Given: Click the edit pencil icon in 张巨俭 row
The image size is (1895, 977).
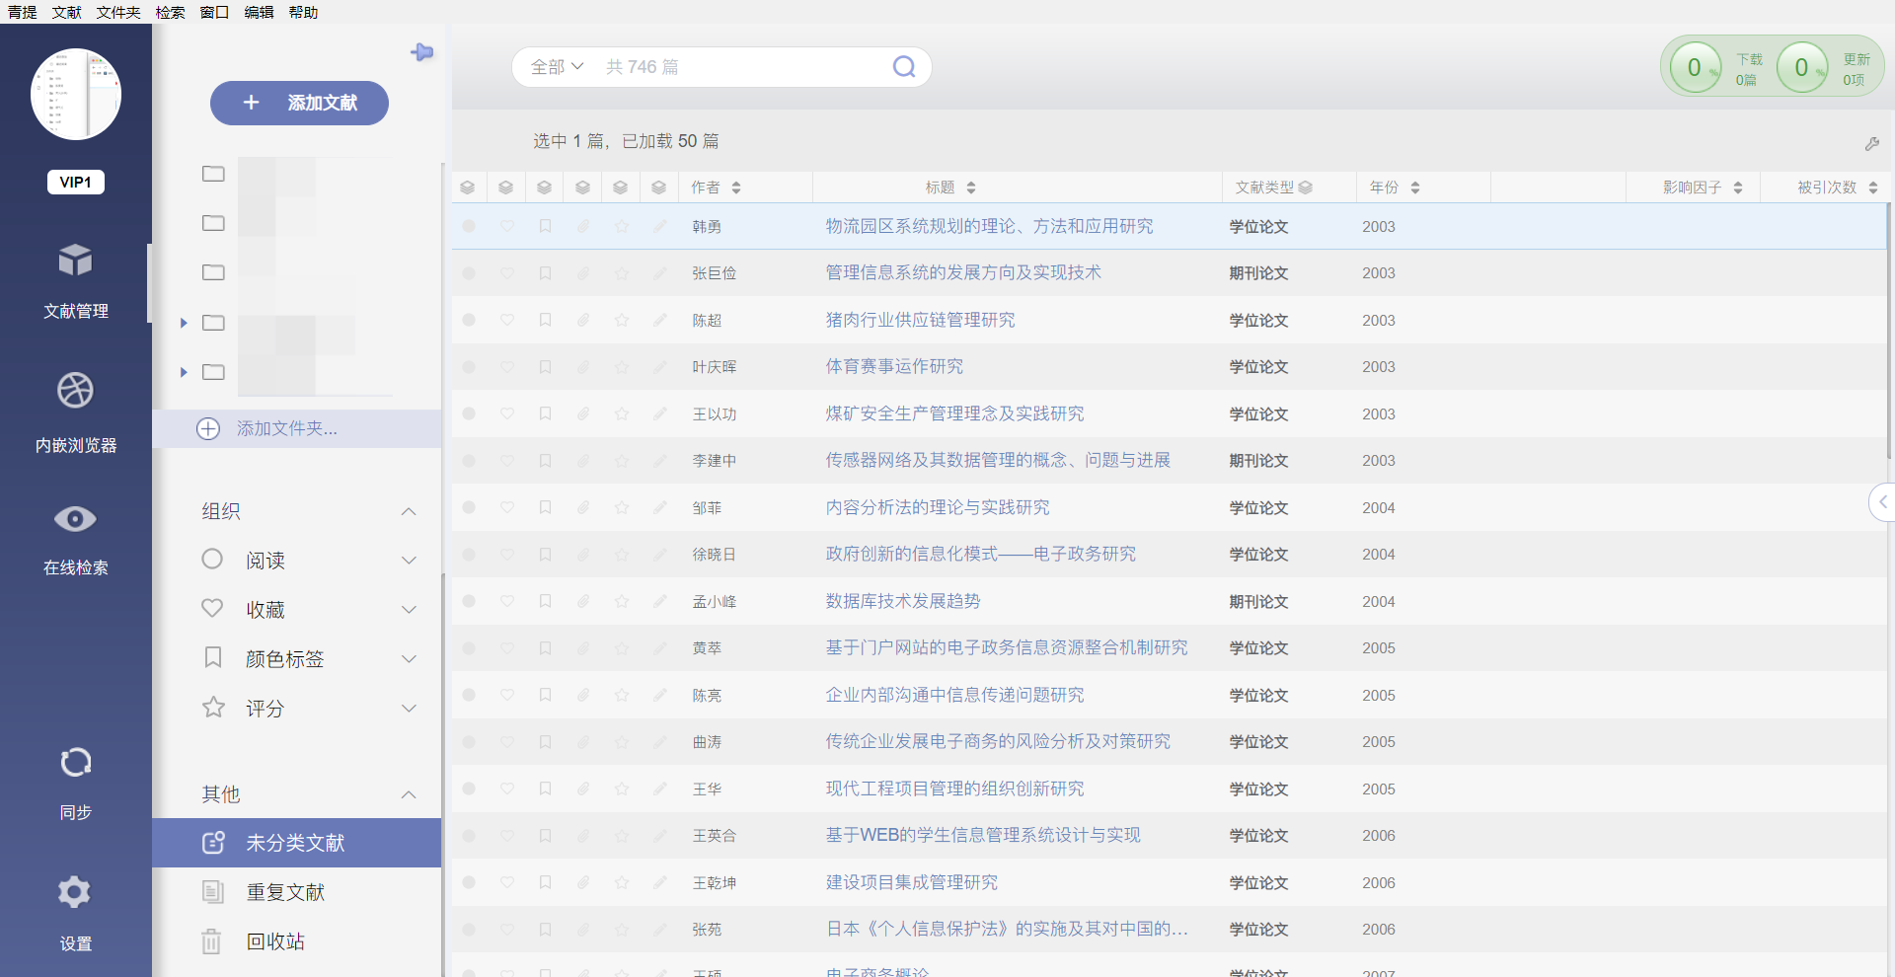Looking at the screenshot, I should coord(659,272).
